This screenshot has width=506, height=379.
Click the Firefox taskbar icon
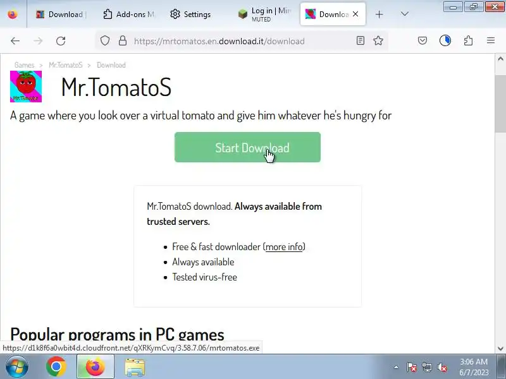click(96, 367)
